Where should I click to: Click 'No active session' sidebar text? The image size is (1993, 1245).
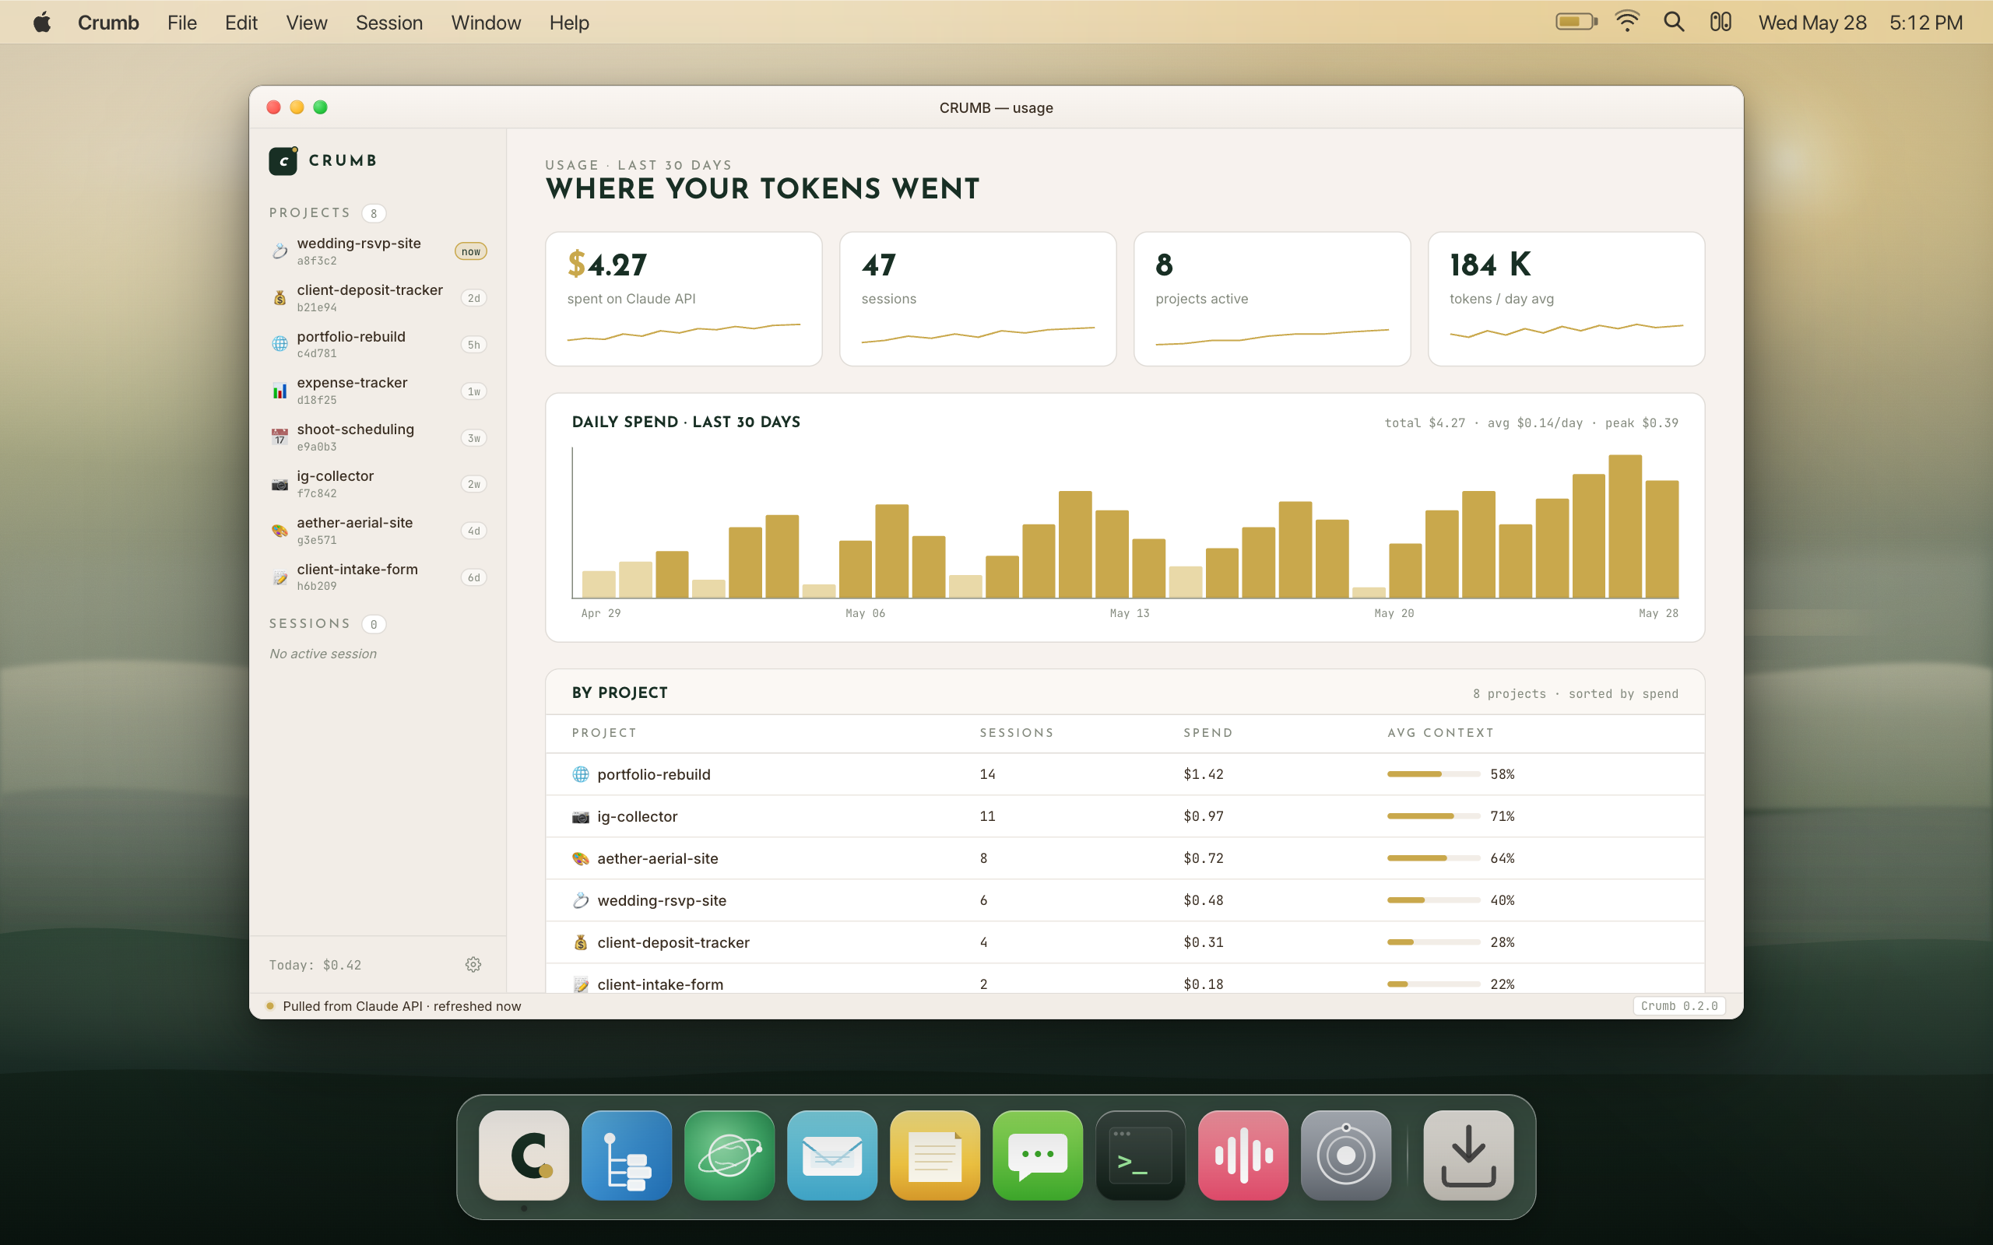click(x=323, y=654)
